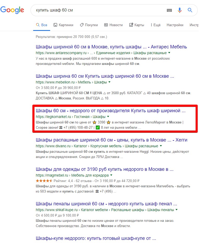This screenshot has height=243, width=199.
Task: Open Шкафы-купе недорого result title
Action: pyautogui.click(x=96, y=238)
